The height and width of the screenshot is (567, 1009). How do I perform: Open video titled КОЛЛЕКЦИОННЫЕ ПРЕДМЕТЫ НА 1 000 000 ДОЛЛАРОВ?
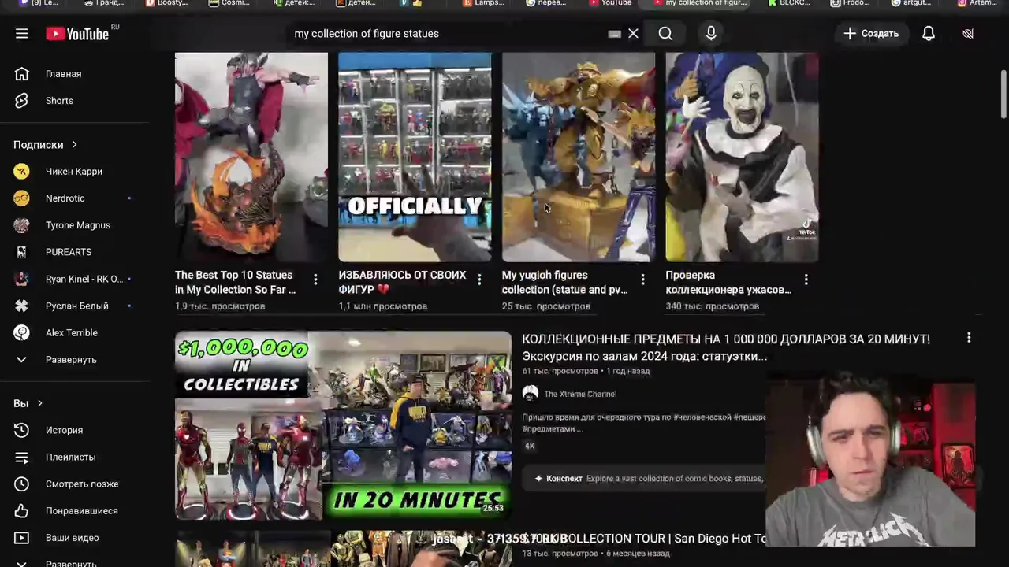[x=725, y=347]
